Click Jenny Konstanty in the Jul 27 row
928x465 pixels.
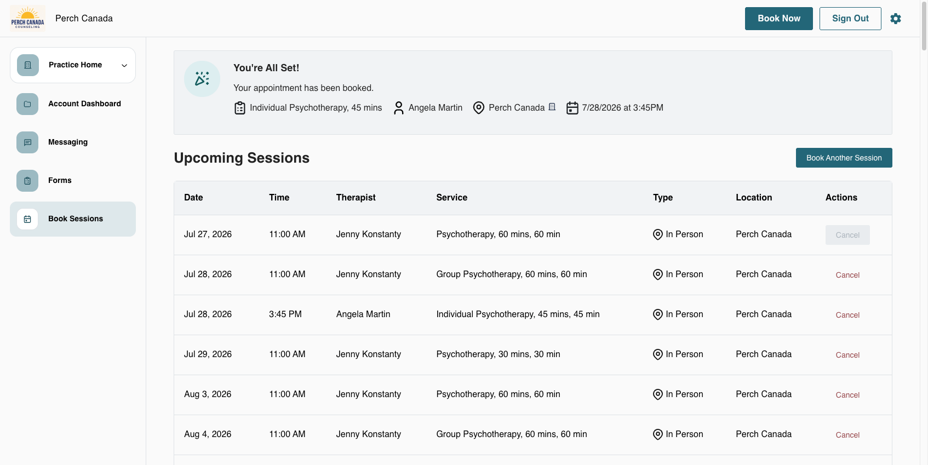point(369,234)
